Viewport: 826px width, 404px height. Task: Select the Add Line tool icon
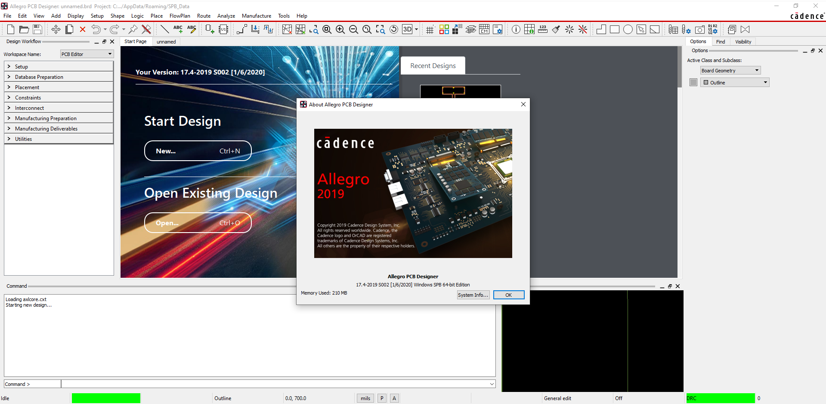[164, 29]
